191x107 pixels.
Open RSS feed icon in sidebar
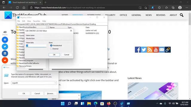[x=150, y=50]
